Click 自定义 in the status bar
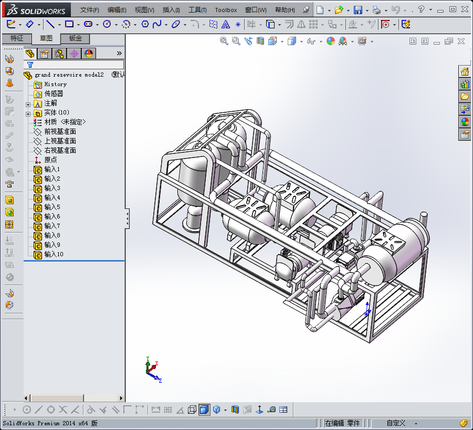The height and width of the screenshot is (430, 473). pyautogui.click(x=396, y=423)
